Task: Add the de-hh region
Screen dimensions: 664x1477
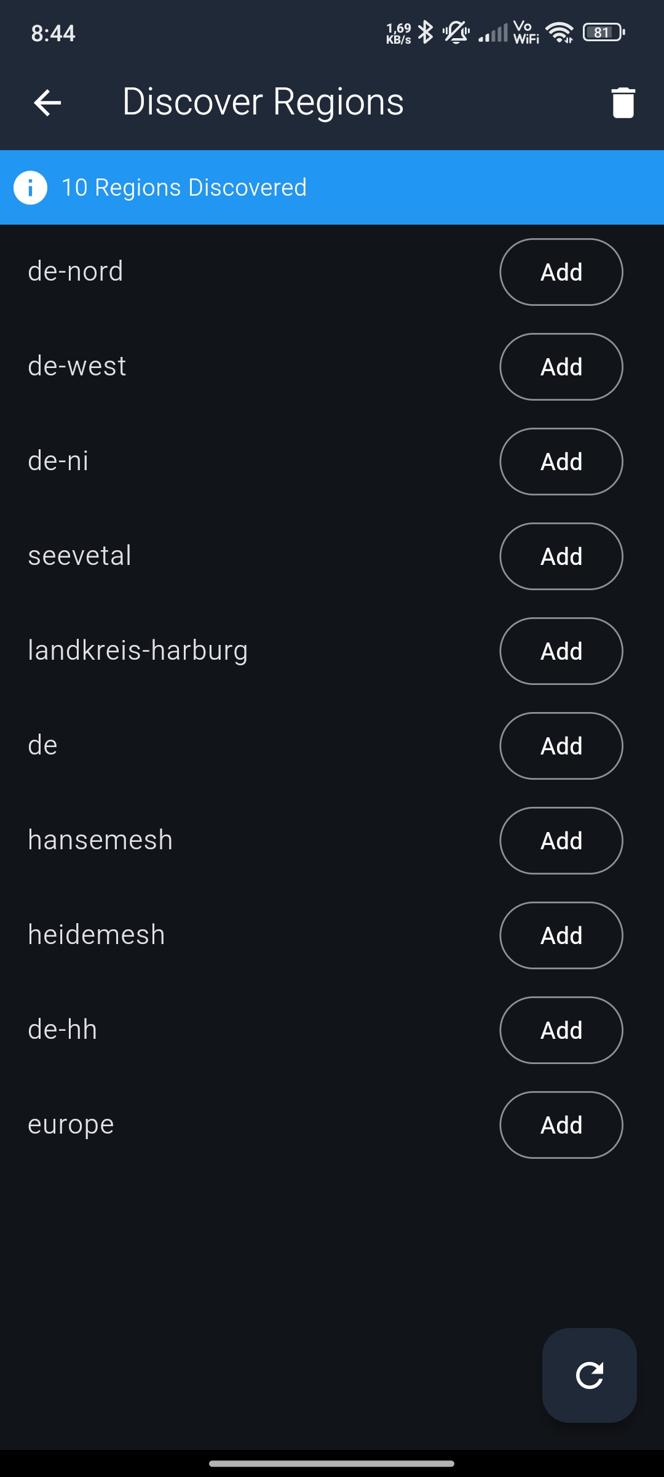Action: click(561, 1030)
